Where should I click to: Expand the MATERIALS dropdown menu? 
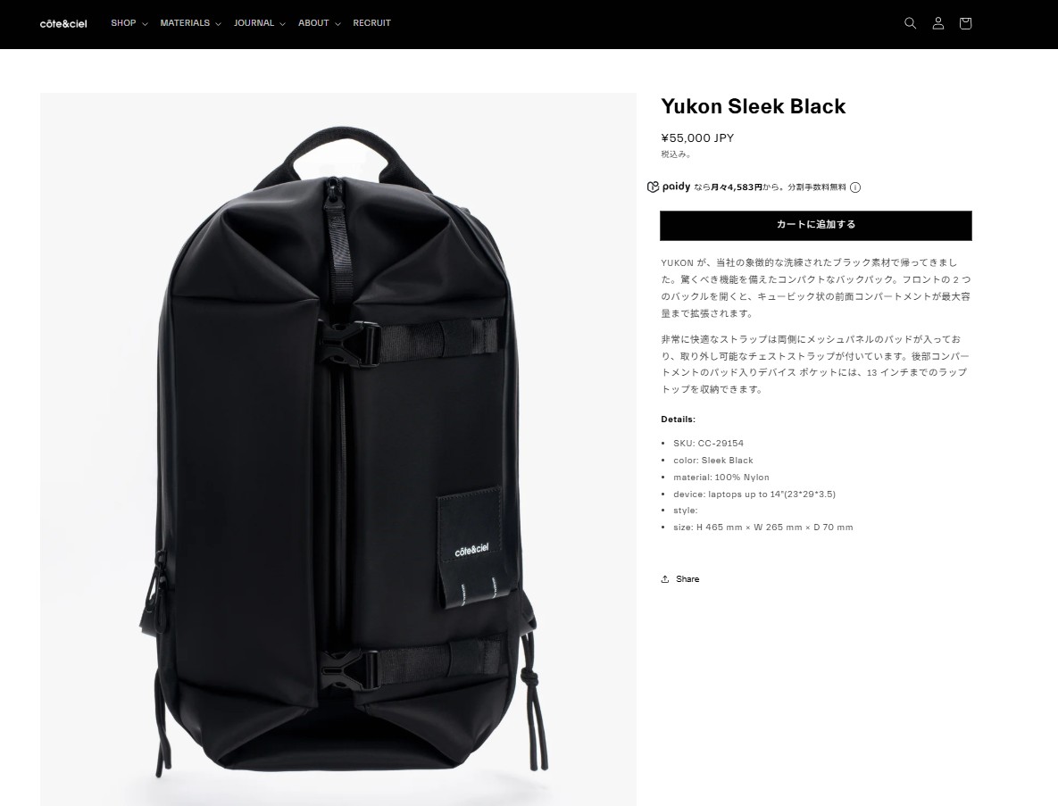tap(190, 23)
